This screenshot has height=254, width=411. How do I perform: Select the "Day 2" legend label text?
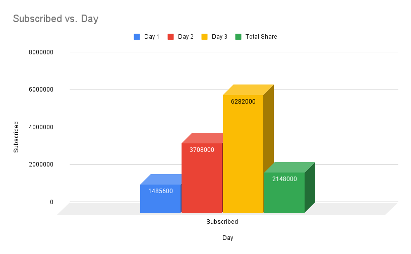click(x=186, y=37)
